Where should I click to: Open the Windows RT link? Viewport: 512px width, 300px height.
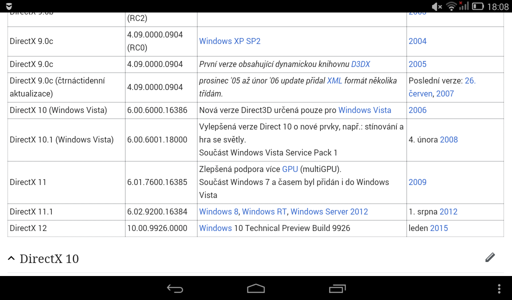(x=264, y=212)
